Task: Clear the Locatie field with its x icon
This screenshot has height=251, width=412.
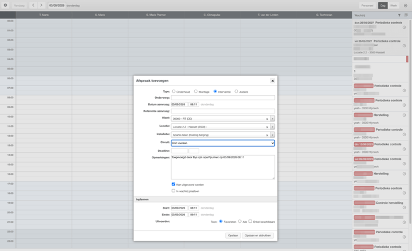Action: (267, 127)
